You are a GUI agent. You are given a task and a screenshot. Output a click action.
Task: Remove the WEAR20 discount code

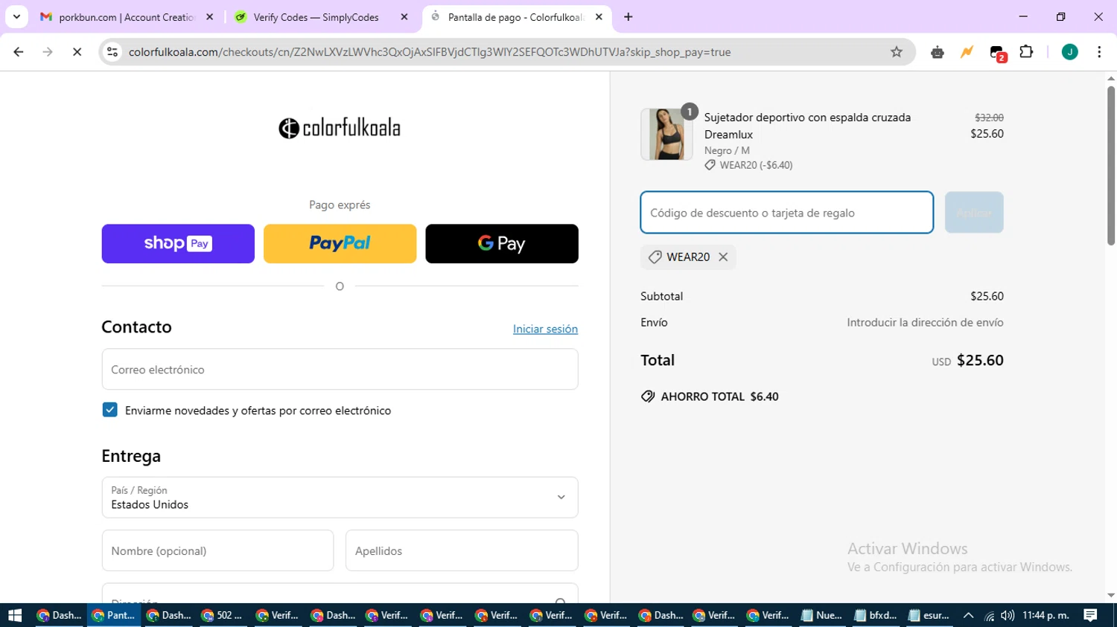coord(723,257)
